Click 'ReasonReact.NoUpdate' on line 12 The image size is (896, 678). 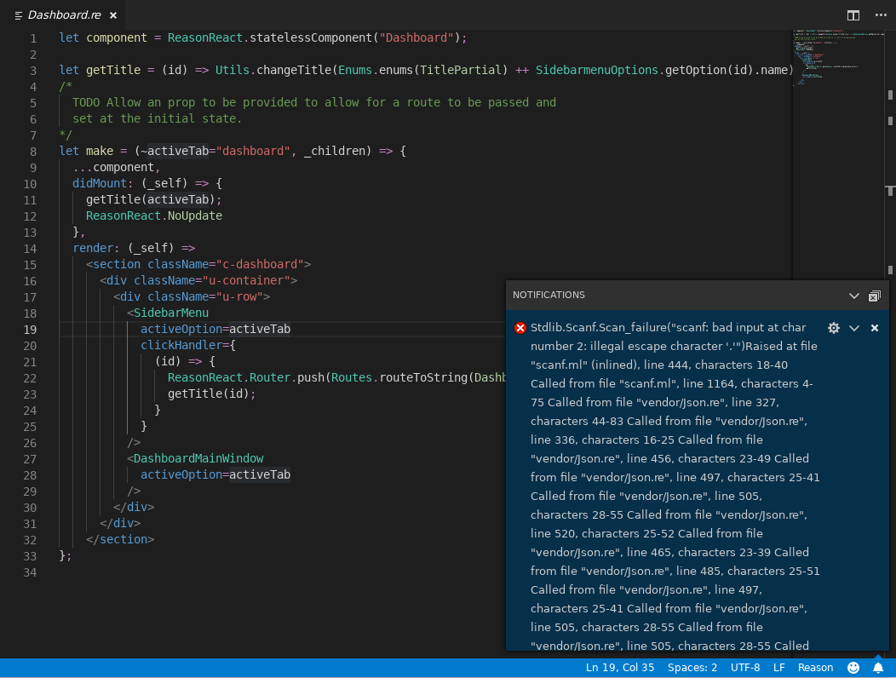click(x=153, y=215)
